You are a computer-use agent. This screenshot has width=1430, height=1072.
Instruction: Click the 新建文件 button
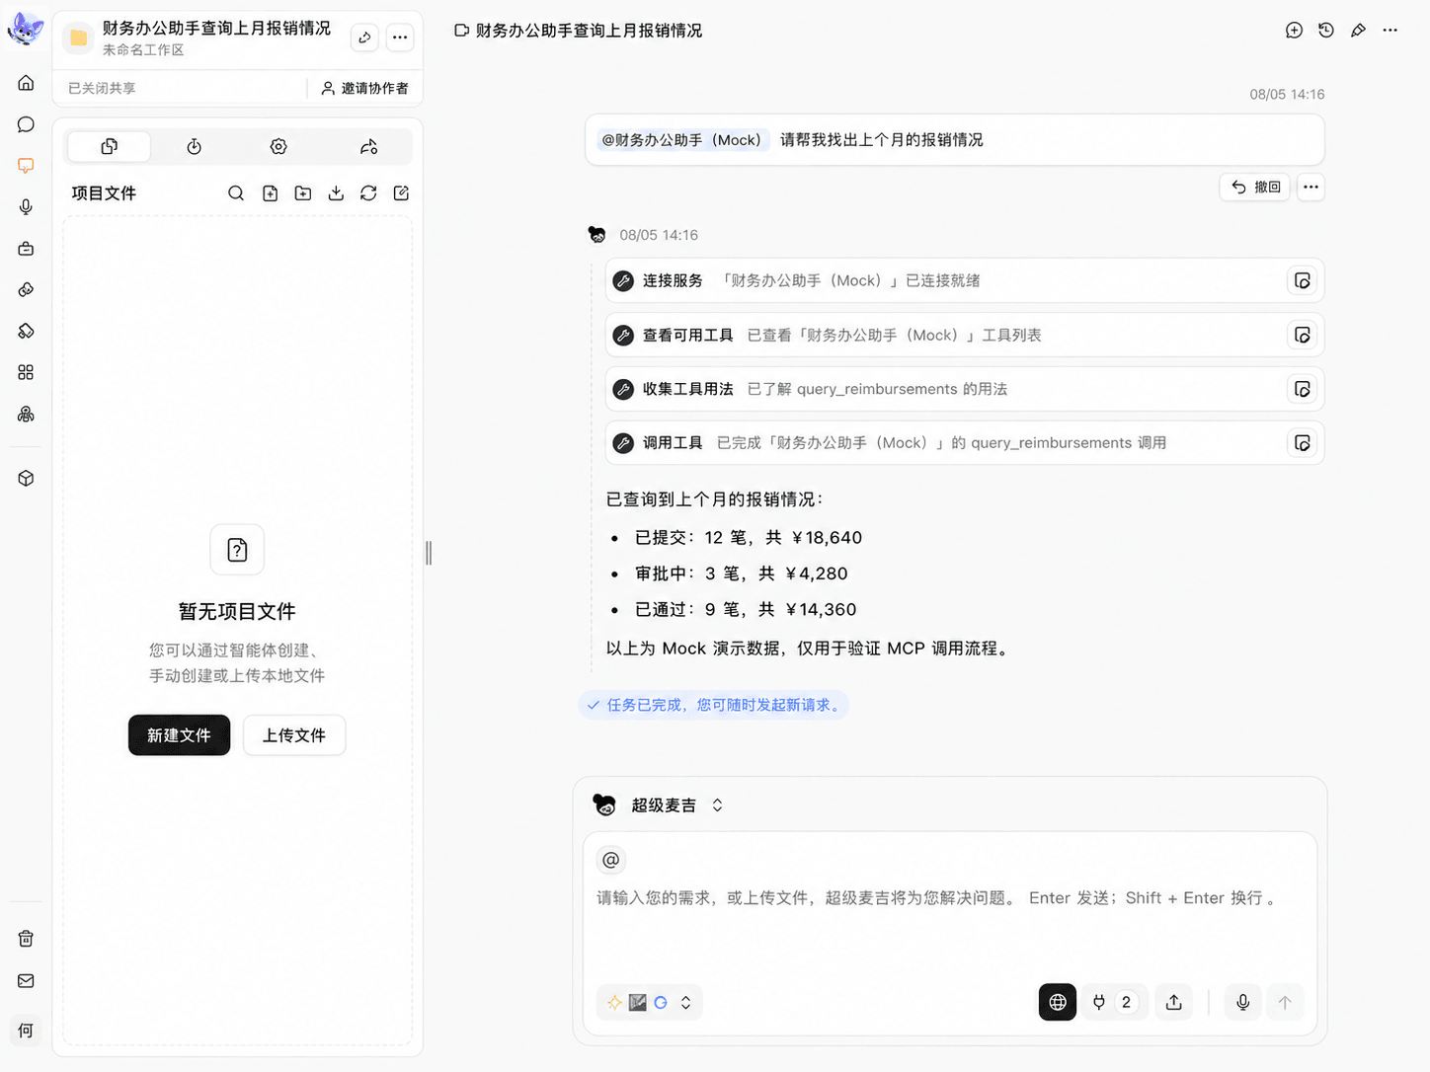[179, 735]
